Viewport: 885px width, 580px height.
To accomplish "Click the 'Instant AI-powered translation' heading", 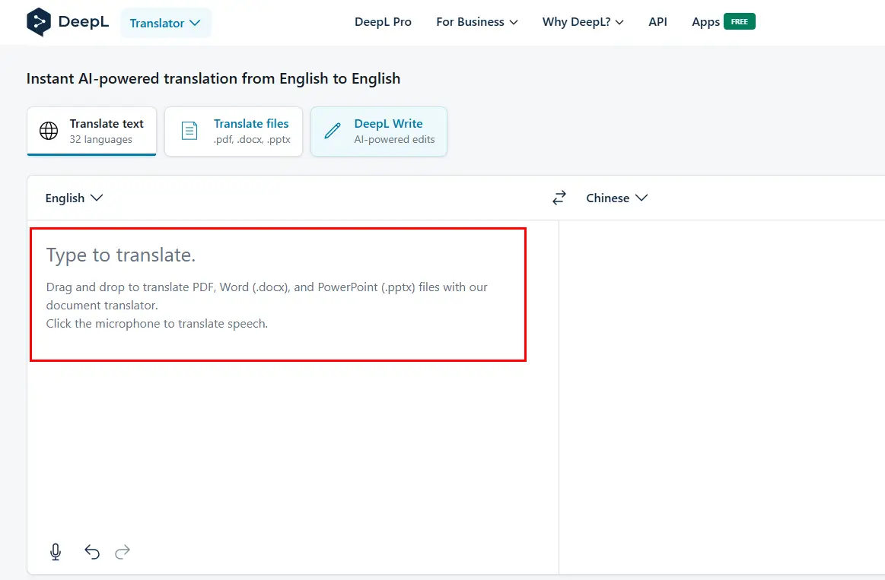I will pyautogui.click(x=213, y=78).
